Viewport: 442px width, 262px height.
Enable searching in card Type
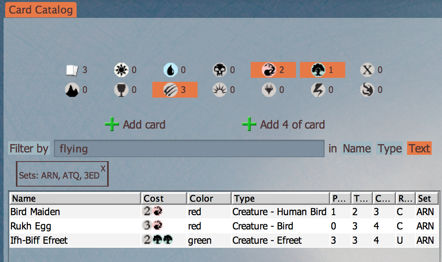coord(390,148)
